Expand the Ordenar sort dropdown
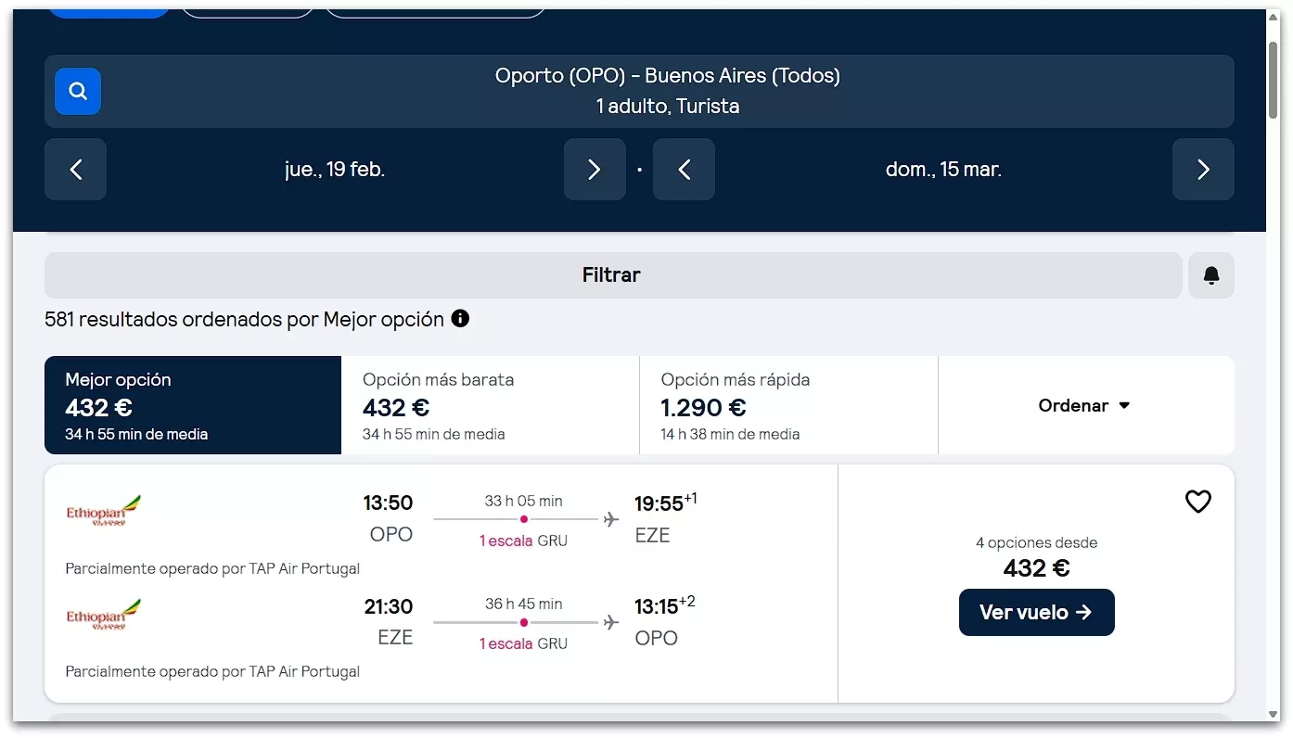The width and height of the screenshot is (1293, 738). 1084,405
